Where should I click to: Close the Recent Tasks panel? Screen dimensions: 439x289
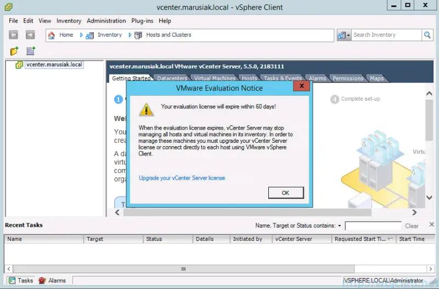pos(432,224)
